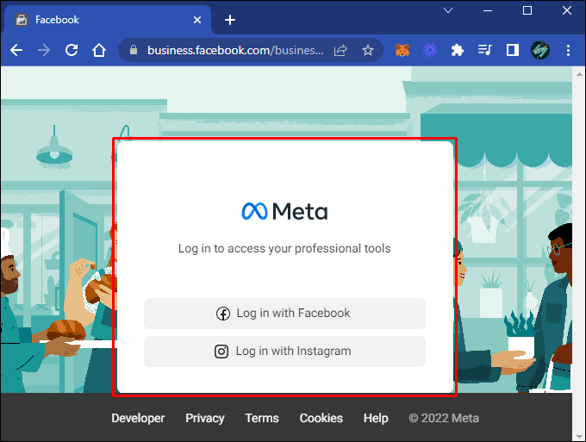Image resolution: width=586 pixels, height=442 pixels.
Task: Open the Privacy footer link
Action: click(205, 418)
